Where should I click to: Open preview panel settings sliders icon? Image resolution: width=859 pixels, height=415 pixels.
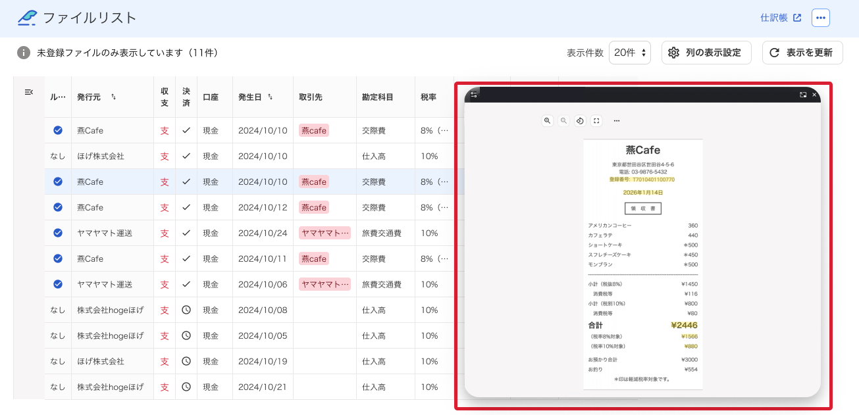tap(473, 95)
